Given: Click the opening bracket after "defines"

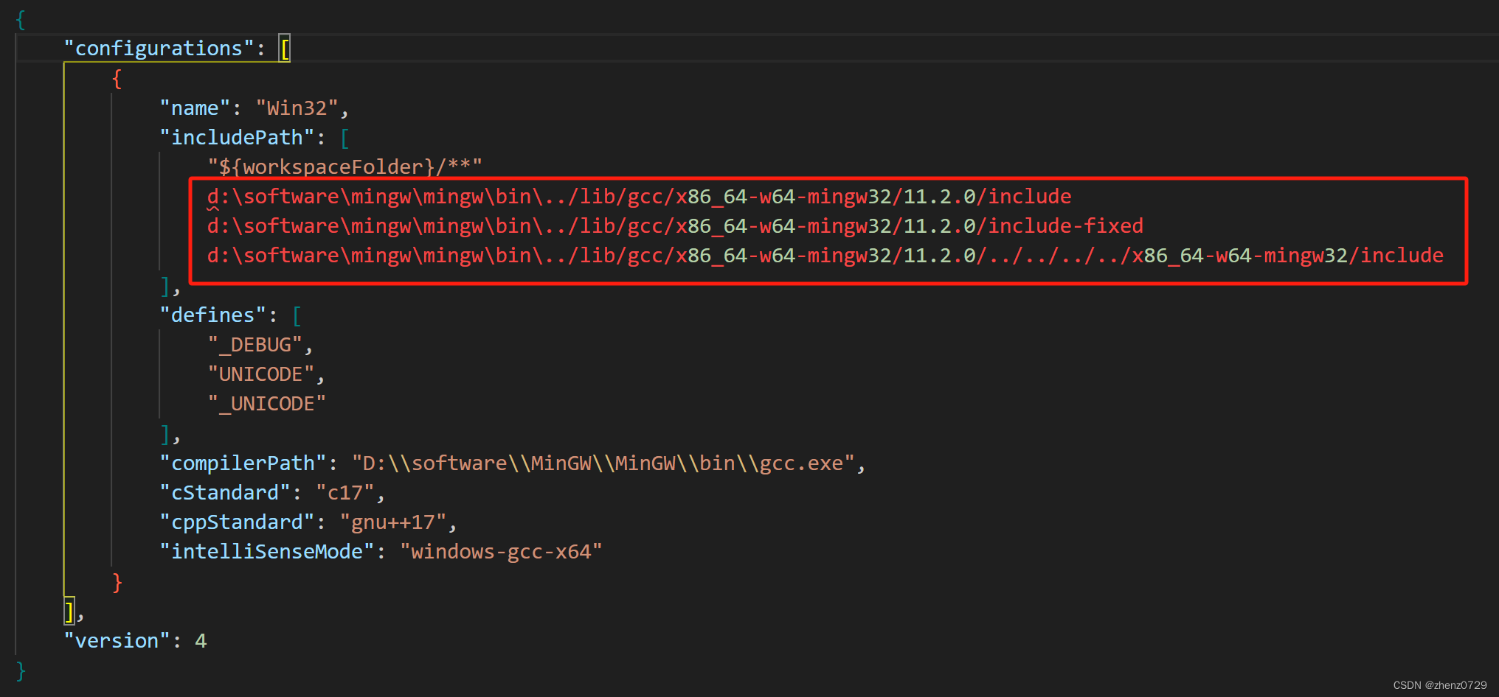Looking at the screenshot, I should point(297,315).
